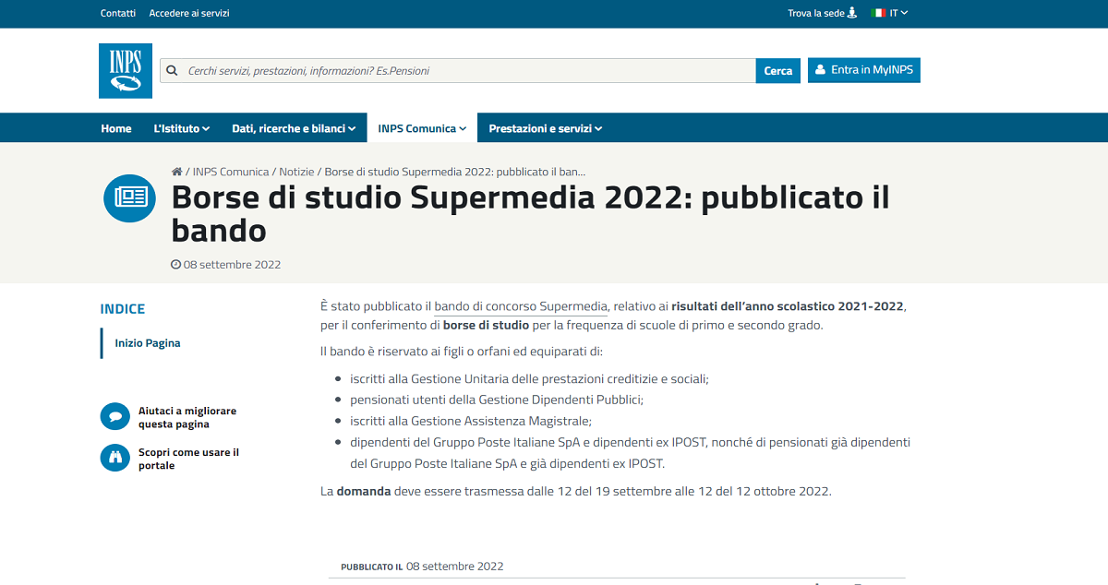Expand the L'Istituto menu
The image size is (1108, 585).
click(x=181, y=128)
